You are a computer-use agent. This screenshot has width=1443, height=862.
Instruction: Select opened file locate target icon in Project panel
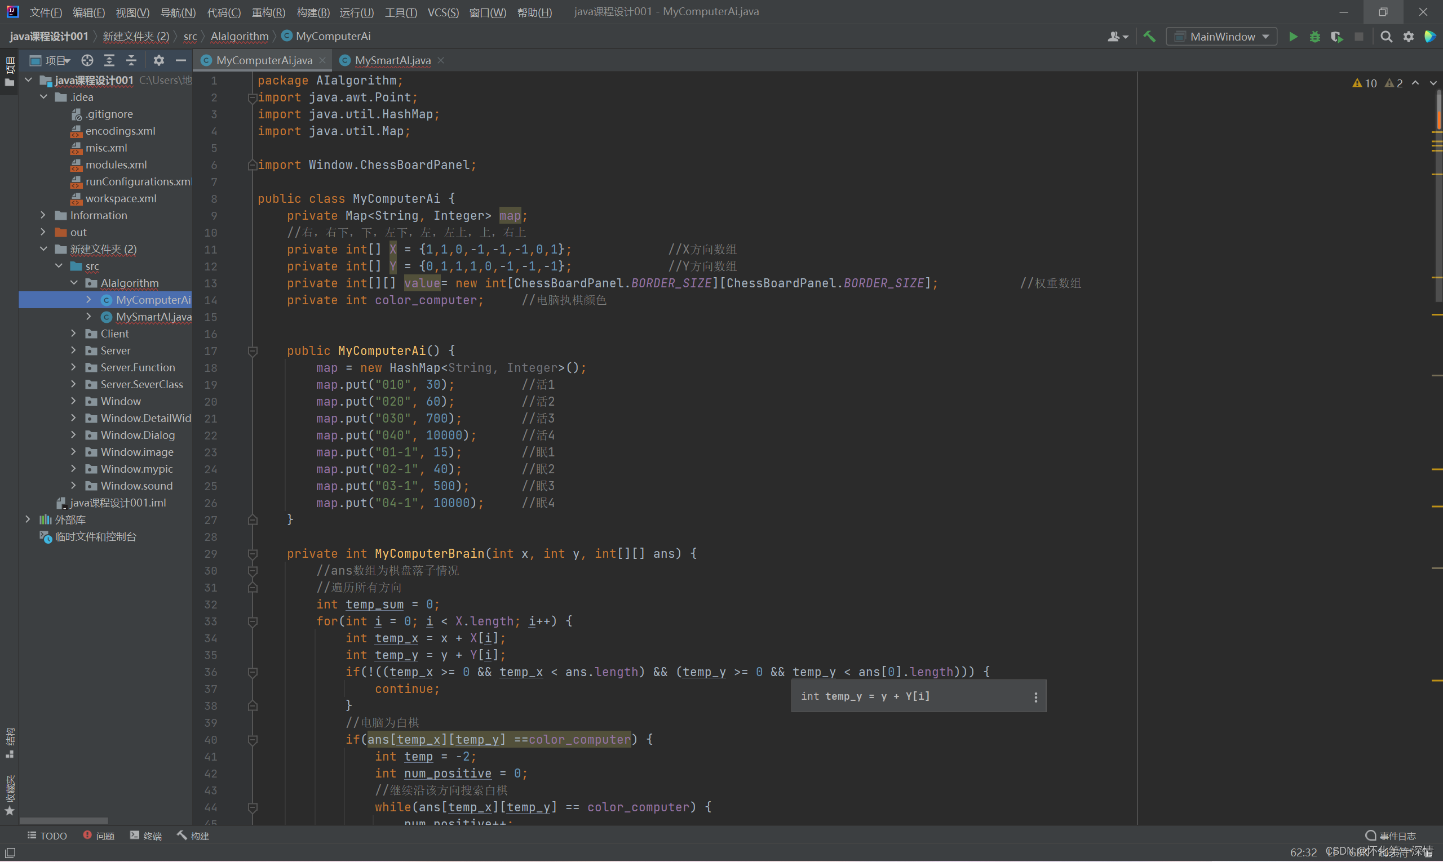(87, 60)
